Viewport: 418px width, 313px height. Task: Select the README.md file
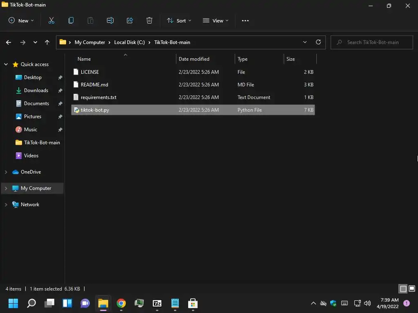pyautogui.click(x=193, y=85)
